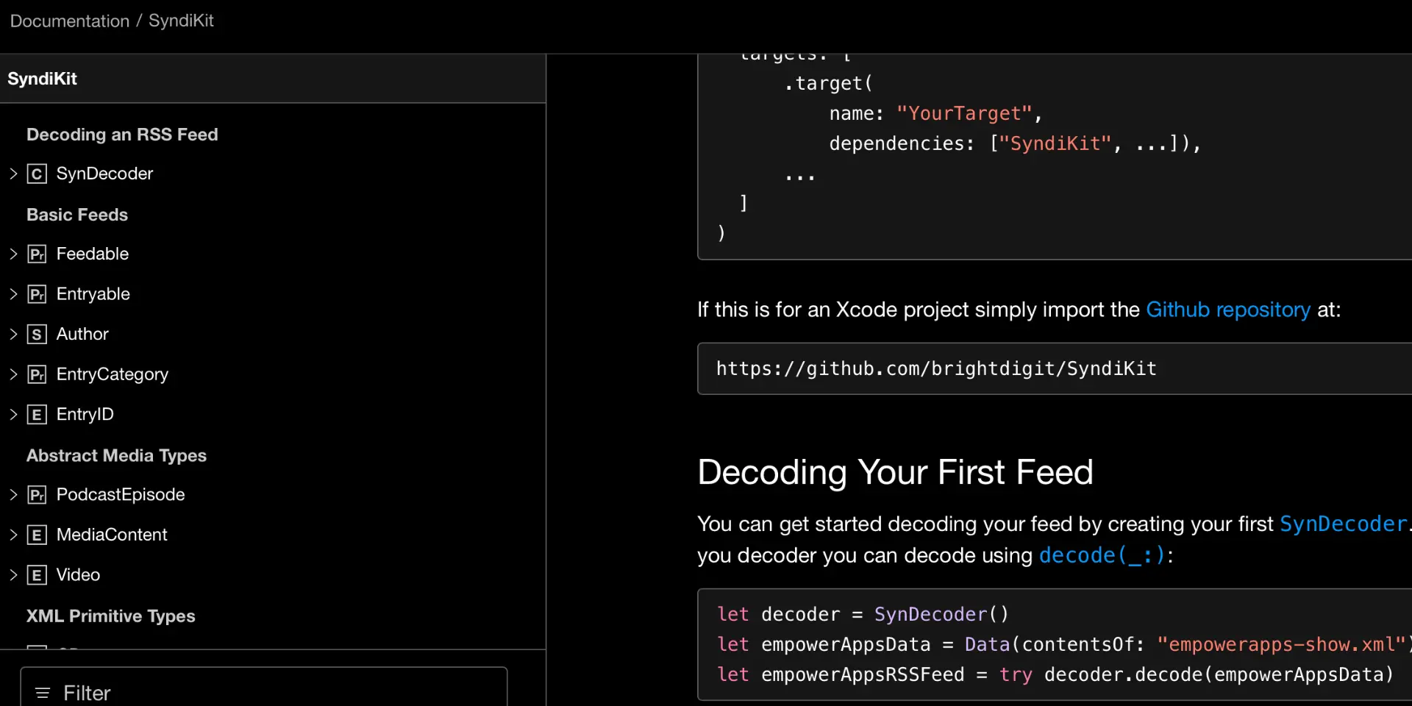1412x706 pixels.
Task: Expand the PodcastEpisode disclosure chevron
Action: [x=13, y=494]
